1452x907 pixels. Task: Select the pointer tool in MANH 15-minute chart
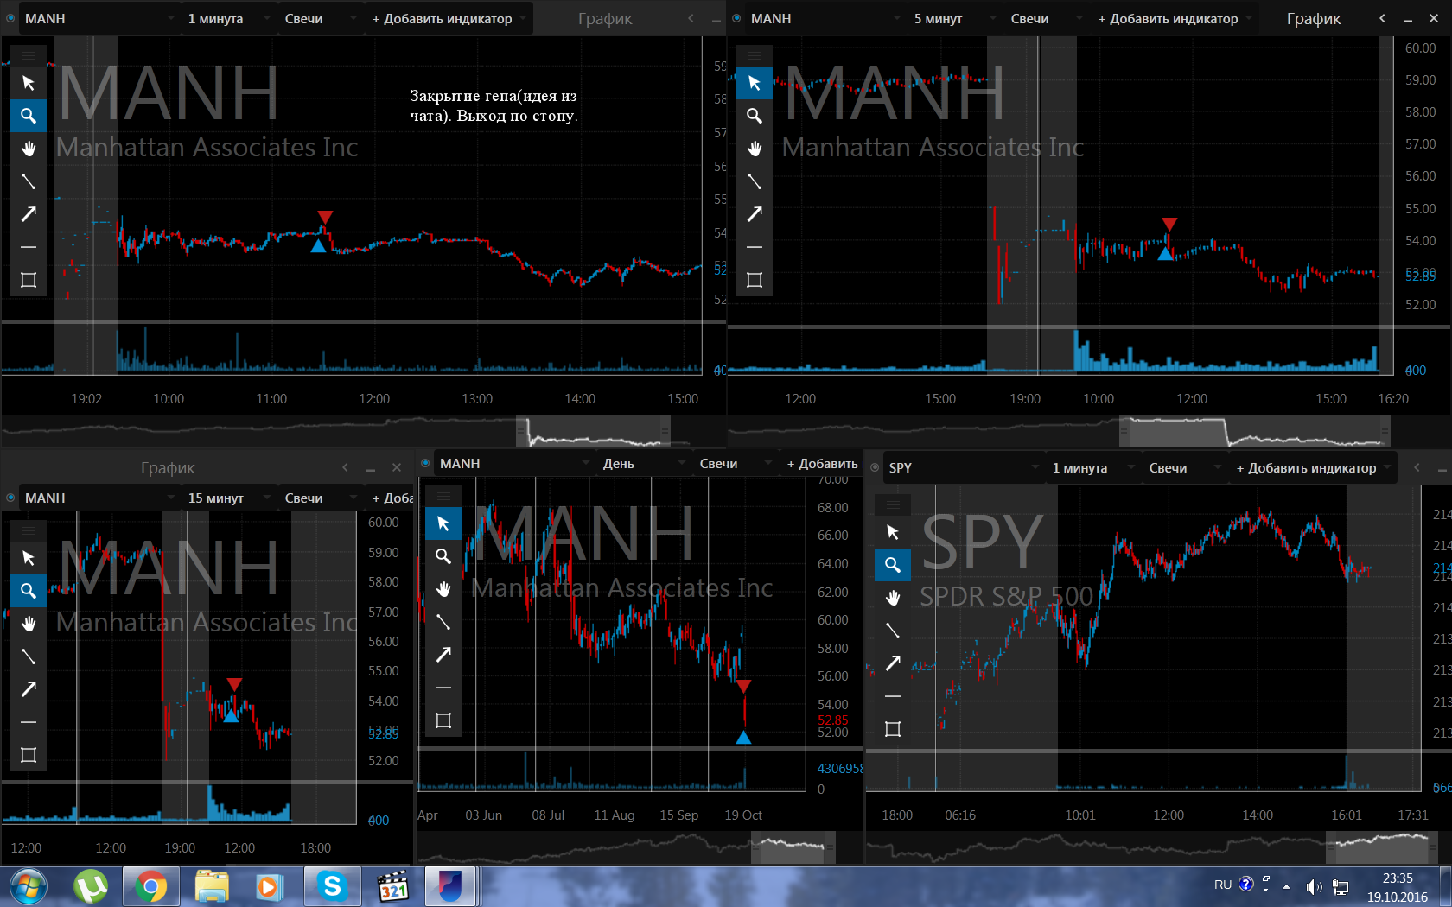29,558
